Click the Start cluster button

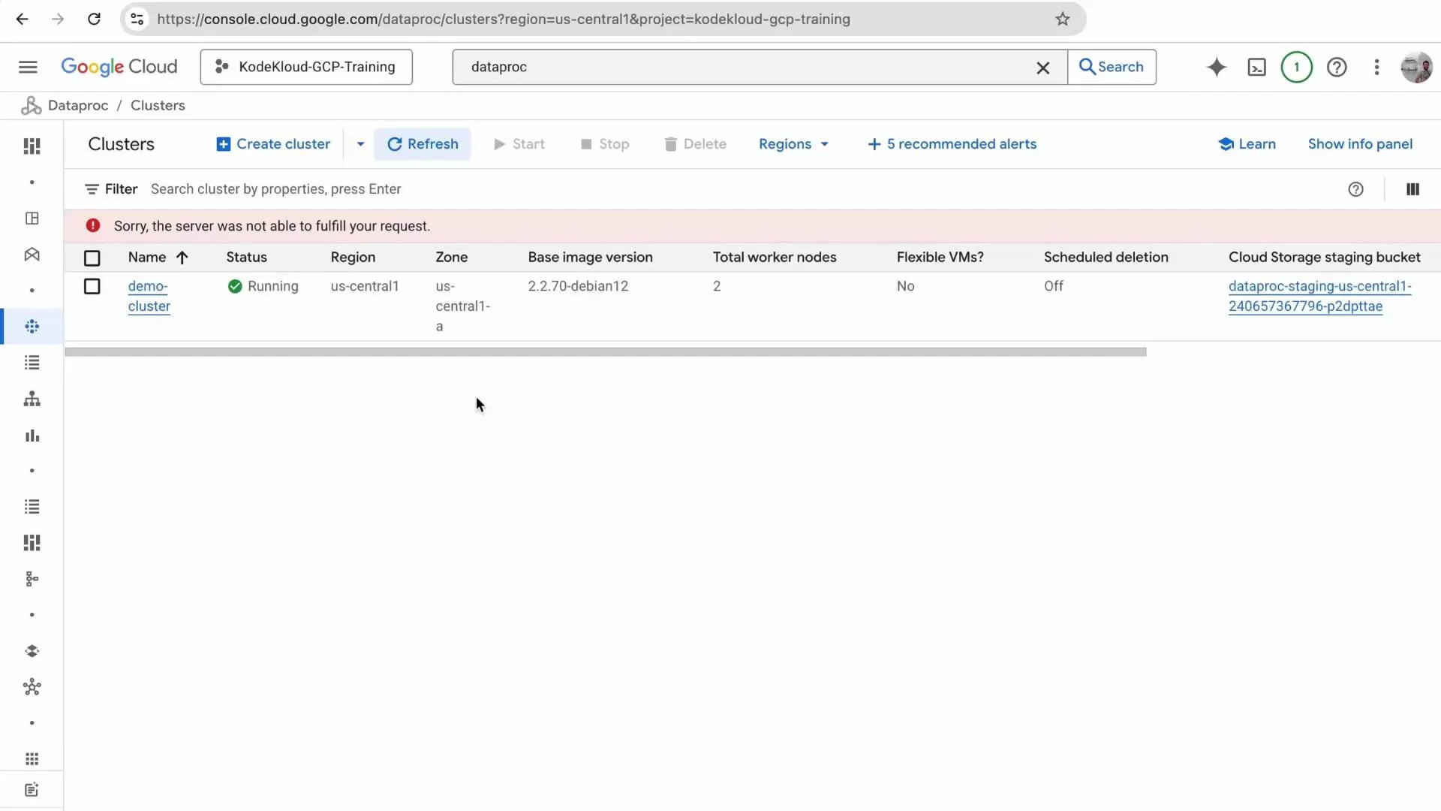[519, 144]
